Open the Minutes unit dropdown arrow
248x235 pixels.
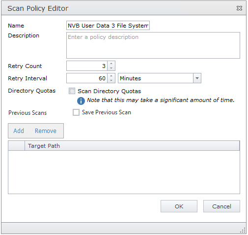pos(197,78)
